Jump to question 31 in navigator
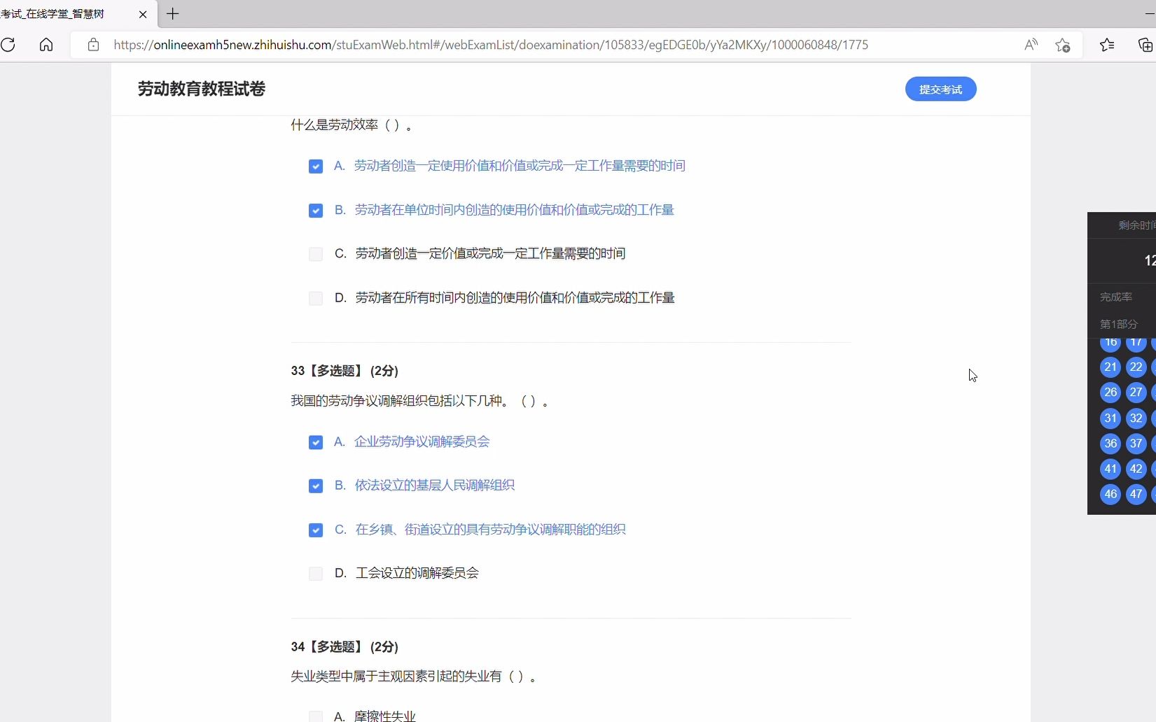This screenshot has width=1156, height=722. pos(1110,418)
